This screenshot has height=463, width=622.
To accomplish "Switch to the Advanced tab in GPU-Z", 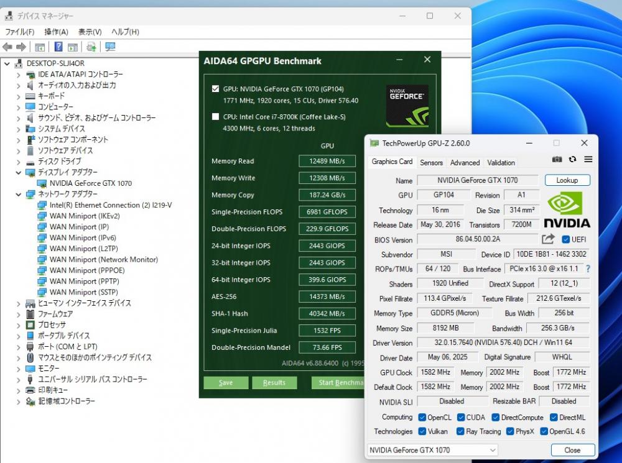I will coord(465,163).
